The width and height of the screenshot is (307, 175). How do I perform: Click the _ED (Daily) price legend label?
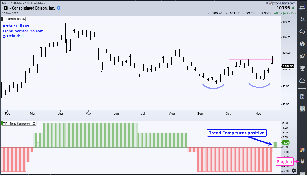(x=14, y=19)
